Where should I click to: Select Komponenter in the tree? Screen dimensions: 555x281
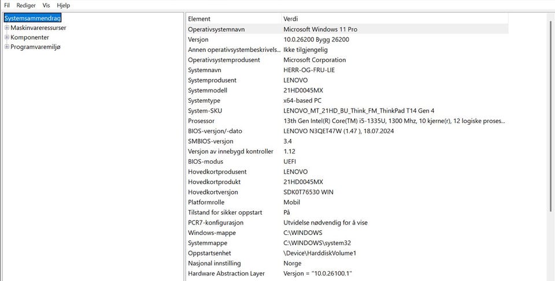point(29,37)
